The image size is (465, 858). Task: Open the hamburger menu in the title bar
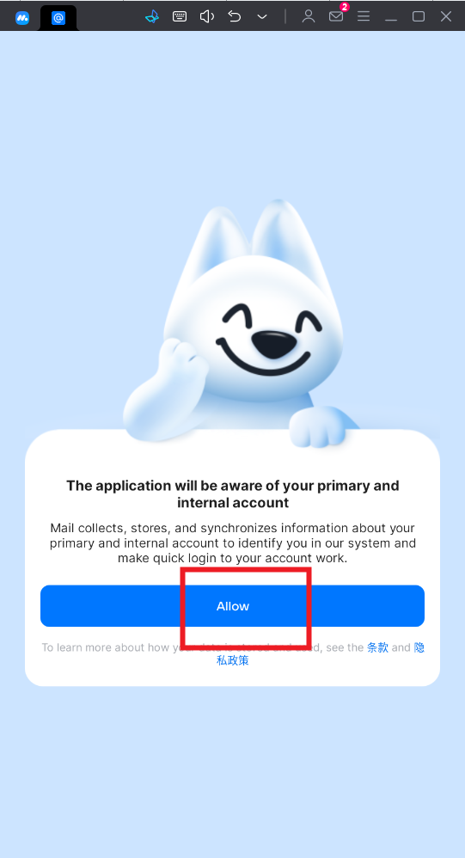pyautogui.click(x=364, y=16)
